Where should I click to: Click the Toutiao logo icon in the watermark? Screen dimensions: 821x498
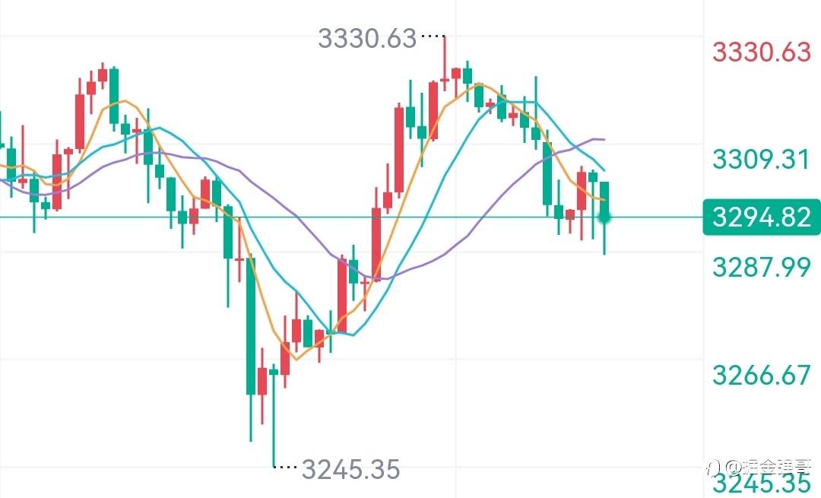click(x=712, y=465)
